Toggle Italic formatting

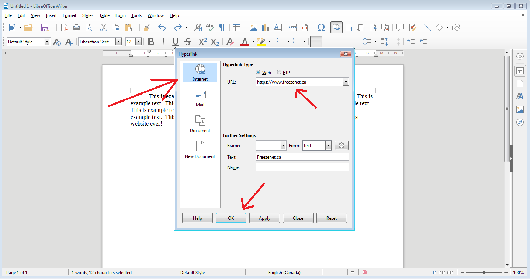[x=163, y=42]
